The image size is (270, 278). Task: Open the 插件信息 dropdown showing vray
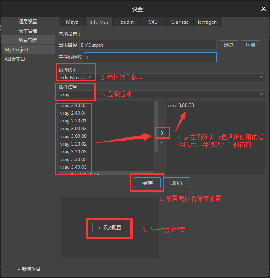[x=162, y=95]
